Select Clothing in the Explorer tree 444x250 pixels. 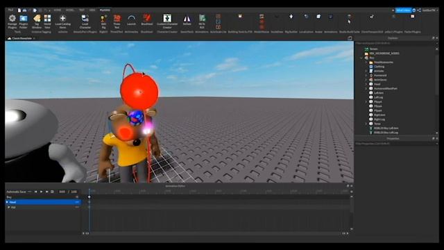point(379,67)
